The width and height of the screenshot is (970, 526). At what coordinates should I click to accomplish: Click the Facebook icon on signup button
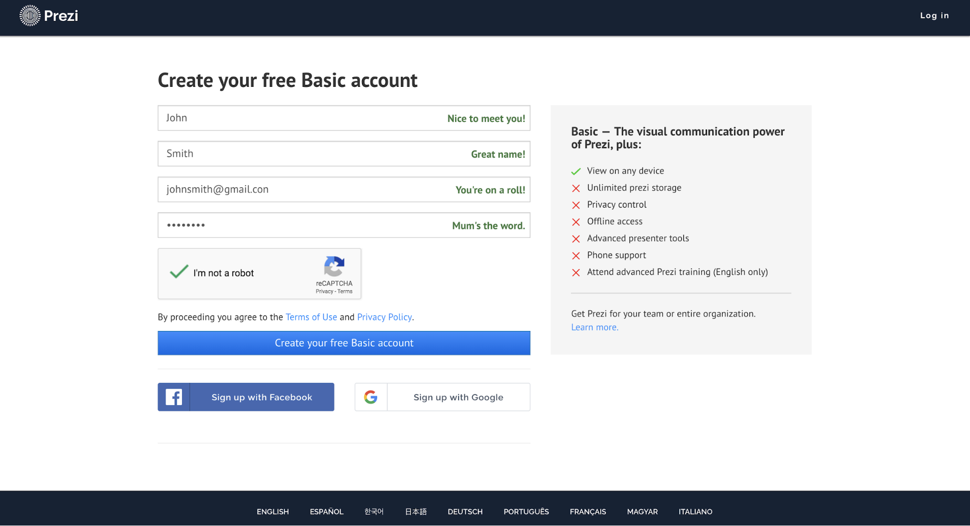pyautogui.click(x=173, y=396)
